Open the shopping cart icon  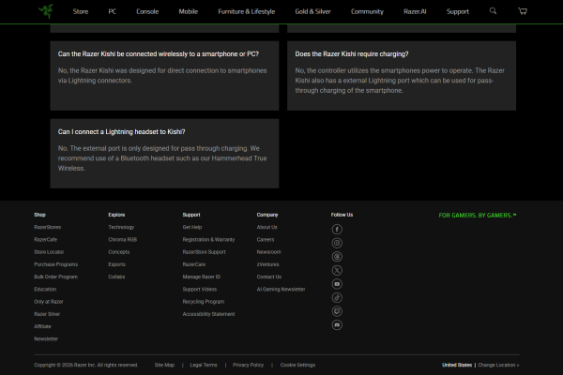click(x=523, y=11)
